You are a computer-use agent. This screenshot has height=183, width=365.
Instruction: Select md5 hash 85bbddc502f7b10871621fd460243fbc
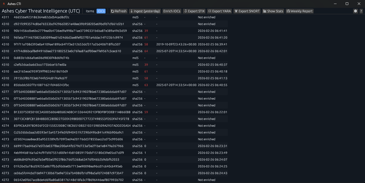[41, 85]
